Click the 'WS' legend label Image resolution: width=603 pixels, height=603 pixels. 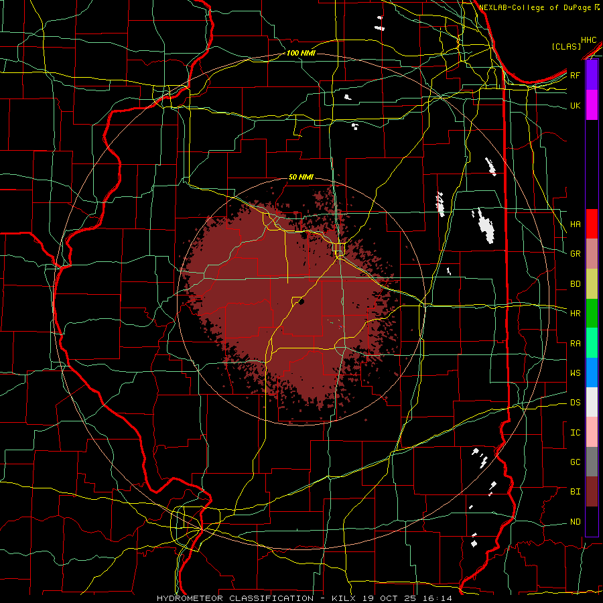point(575,373)
